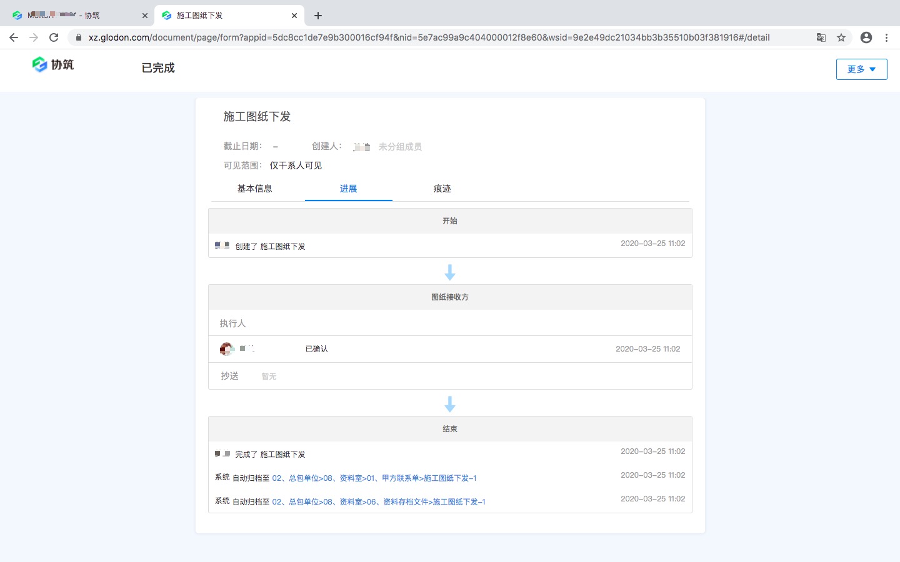Open a new browser tab with the plus button

pyautogui.click(x=319, y=15)
